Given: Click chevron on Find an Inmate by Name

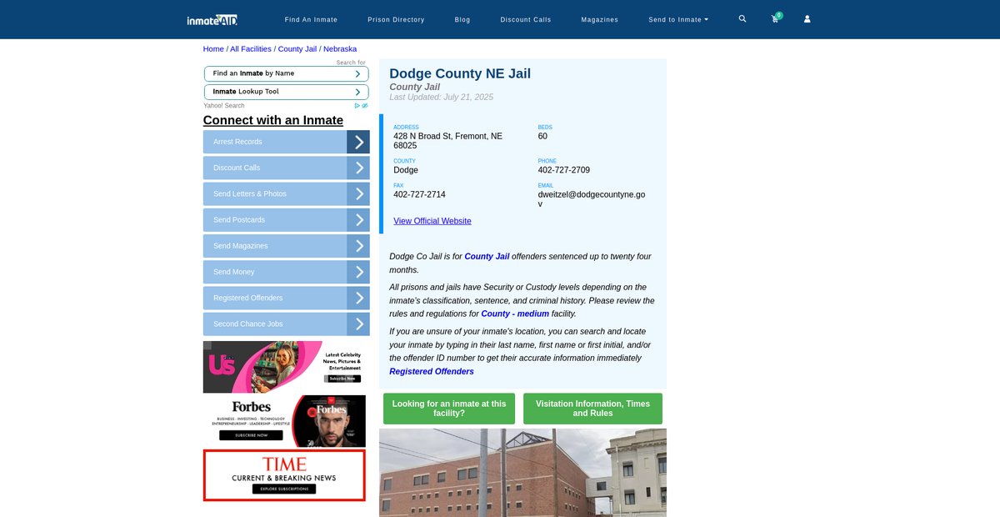Looking at the screenshot, I should pos(357,73).
